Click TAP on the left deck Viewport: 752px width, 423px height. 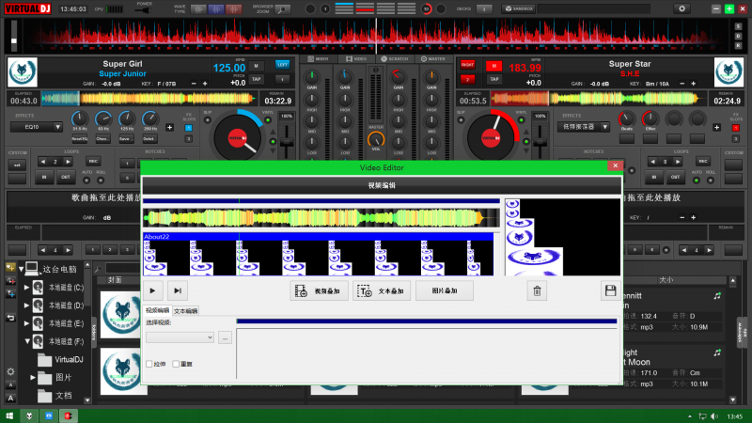pyautogui.click(x=256, y=79)
